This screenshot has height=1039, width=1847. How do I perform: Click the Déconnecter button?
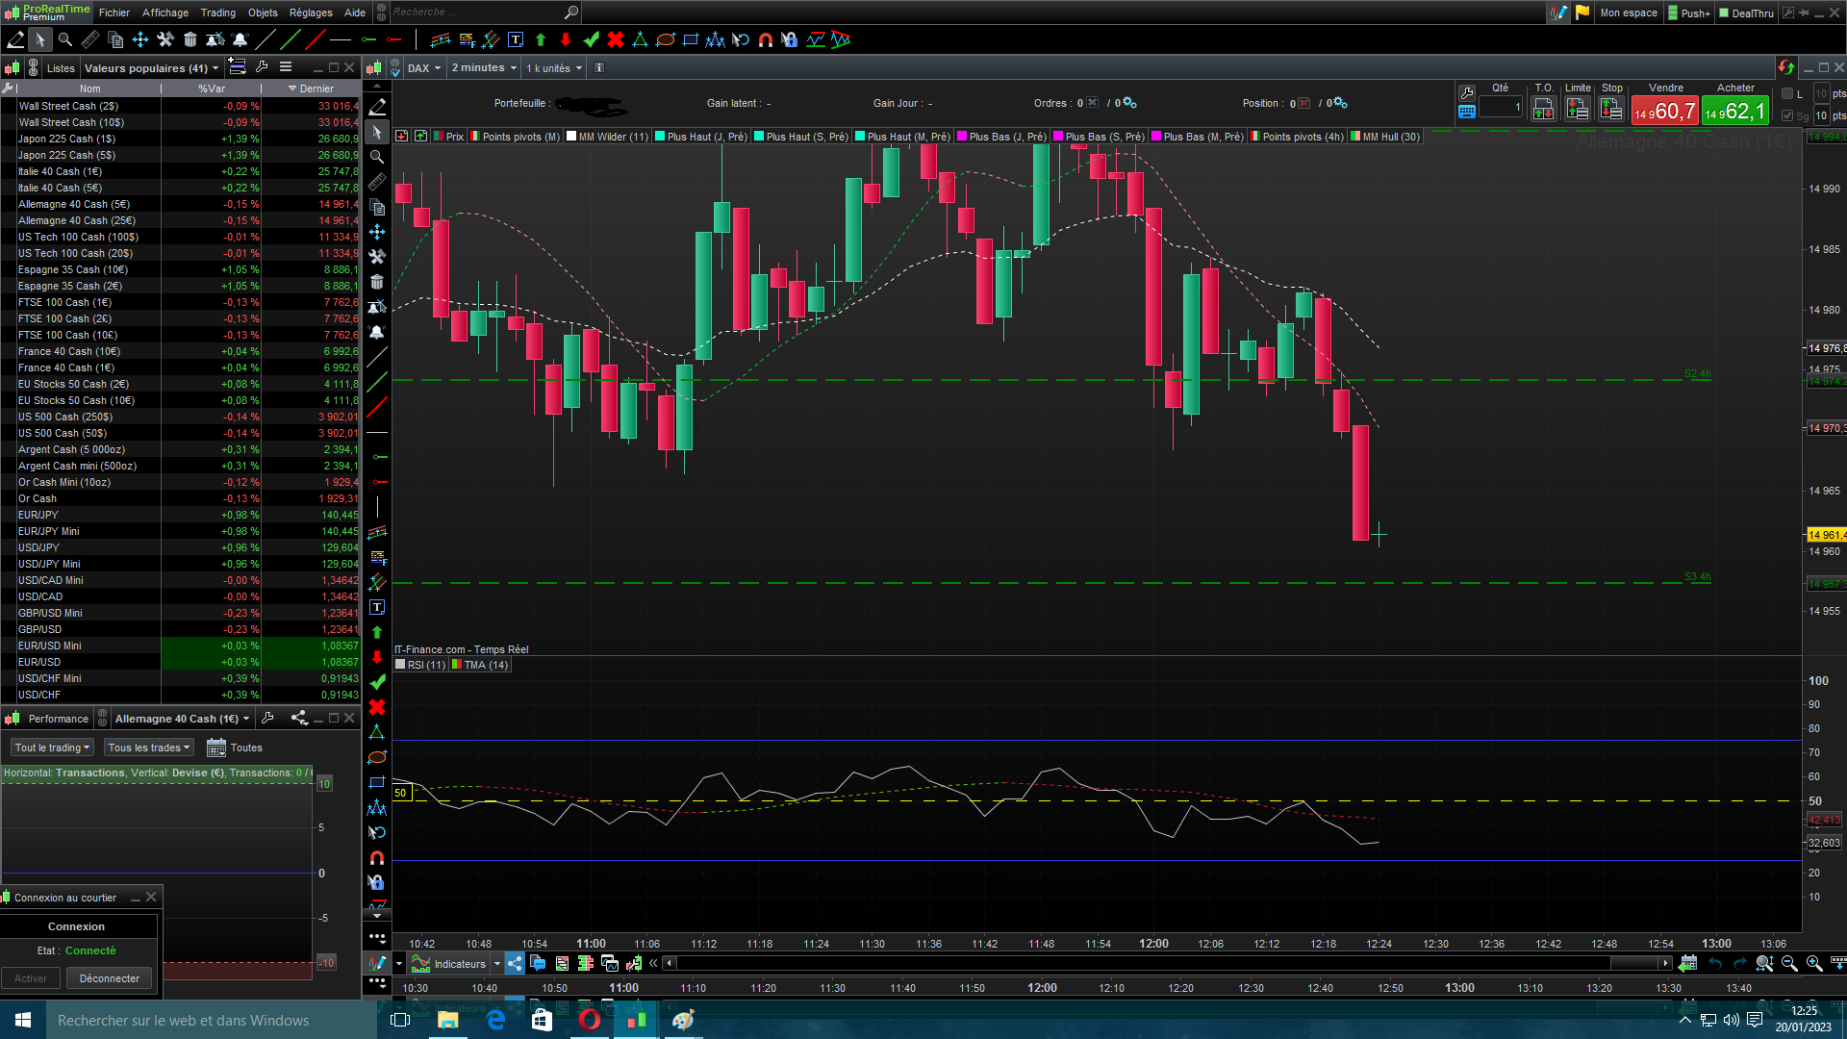(109, 978)
